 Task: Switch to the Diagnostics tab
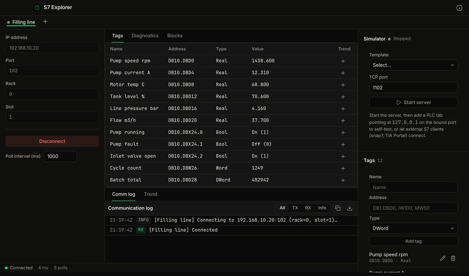point(145,36)
